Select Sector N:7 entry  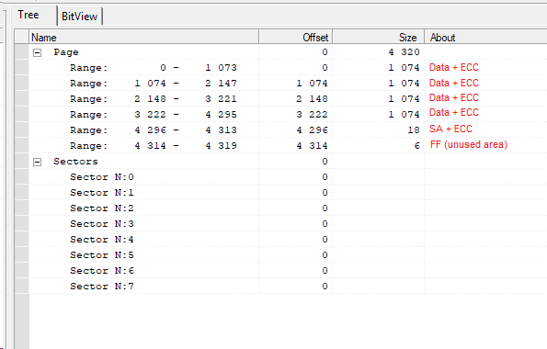click(102, 287)
